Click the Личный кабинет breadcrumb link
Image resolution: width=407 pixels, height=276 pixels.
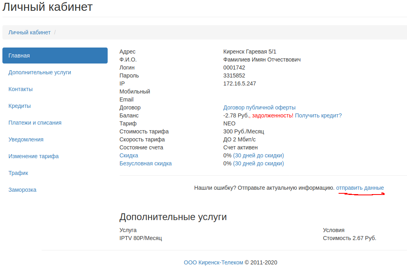point(30,32)
